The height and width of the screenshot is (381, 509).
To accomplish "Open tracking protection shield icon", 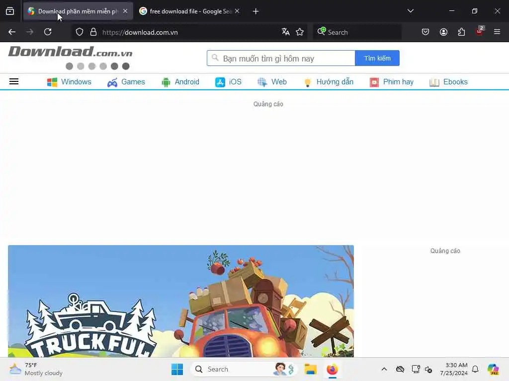I will pyautogui.click(x=80, y=32).
